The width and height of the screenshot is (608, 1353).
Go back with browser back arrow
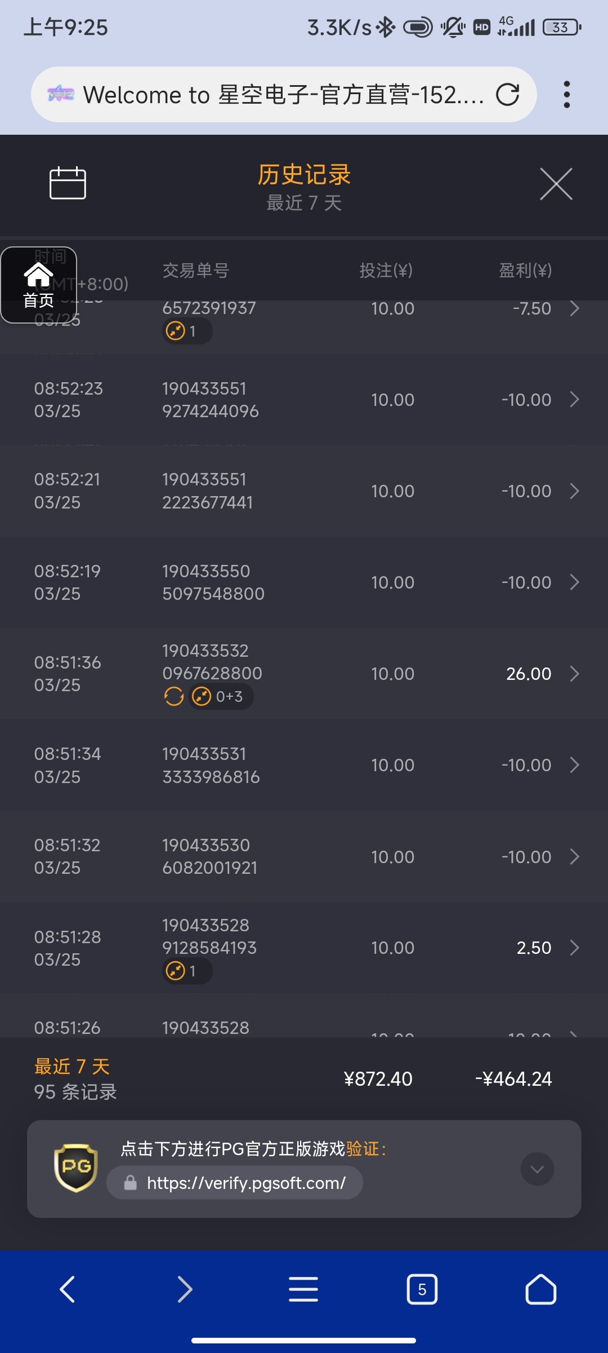click(x=68, y=1289)
